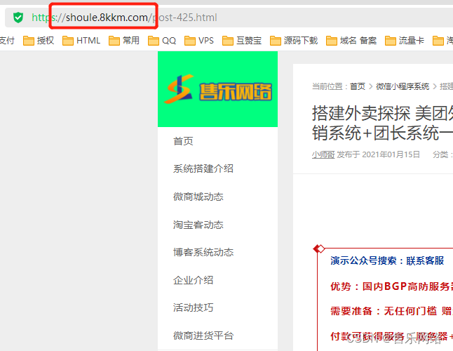
Task: Open the VPS bookmark folder
Action: click(x=199, y=41)
